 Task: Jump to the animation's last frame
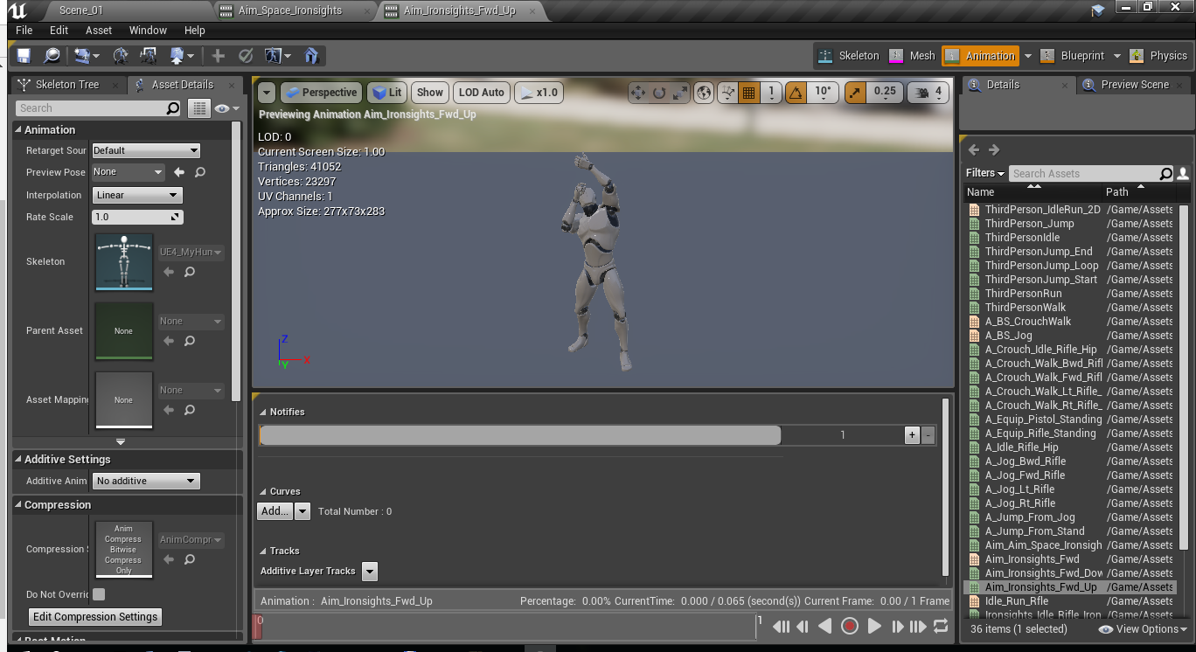click(x=917, y=626)
